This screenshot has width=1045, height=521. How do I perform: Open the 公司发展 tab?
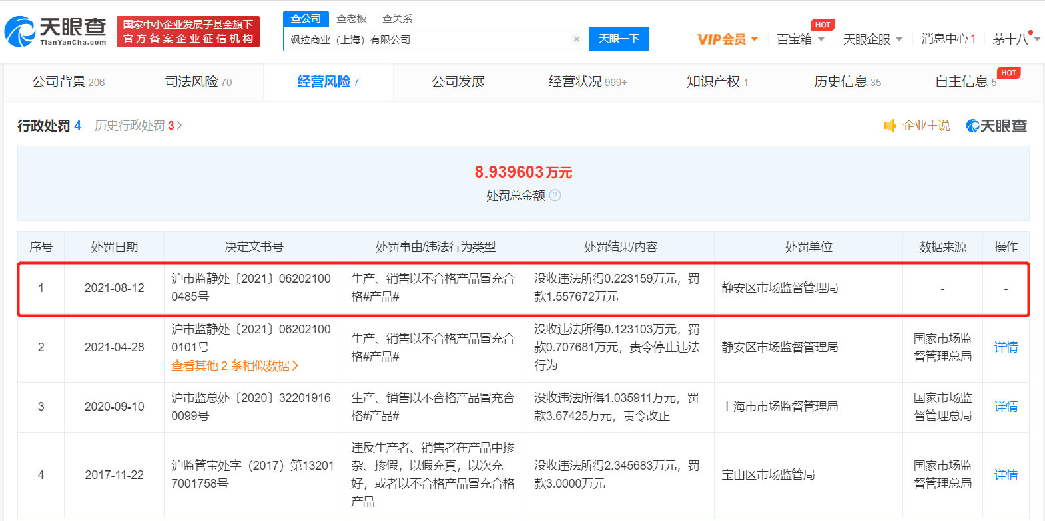click(458, 82)
